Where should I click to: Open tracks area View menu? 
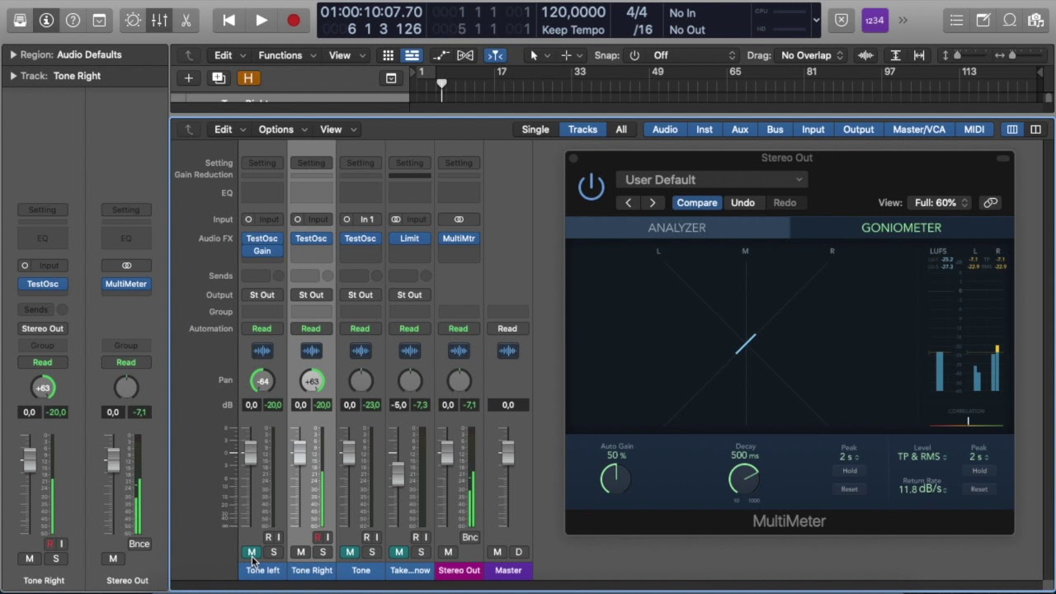346,55
